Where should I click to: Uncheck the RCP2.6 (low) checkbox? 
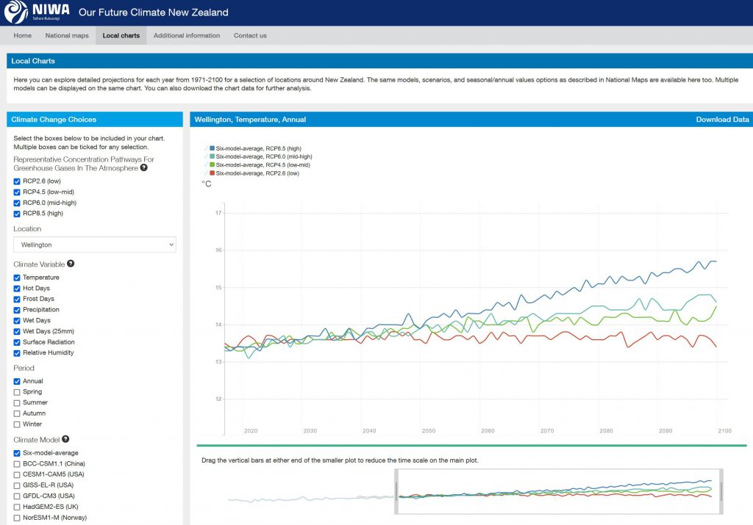[x=17, y=181]
